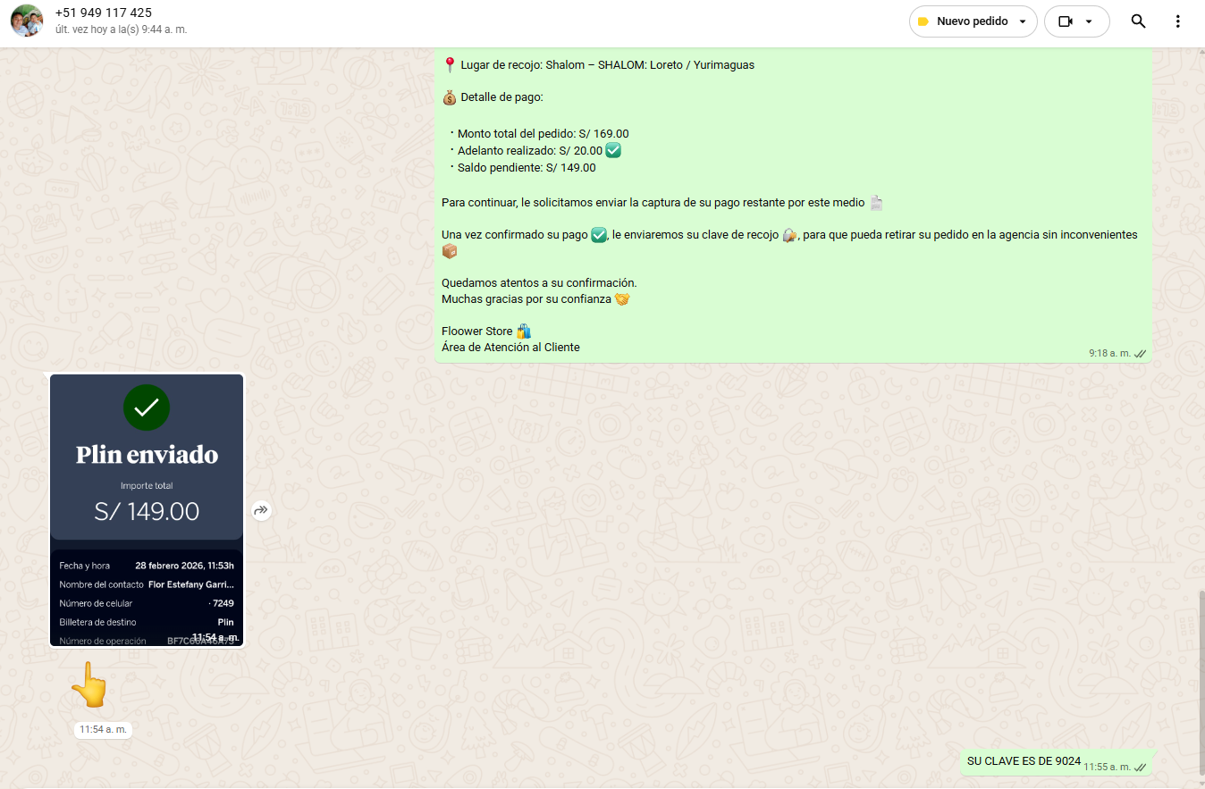Expand the Nuevo pedido dropdown arrow
The height and width of the screenshot is (789, 1205).
click(1023, 21)
